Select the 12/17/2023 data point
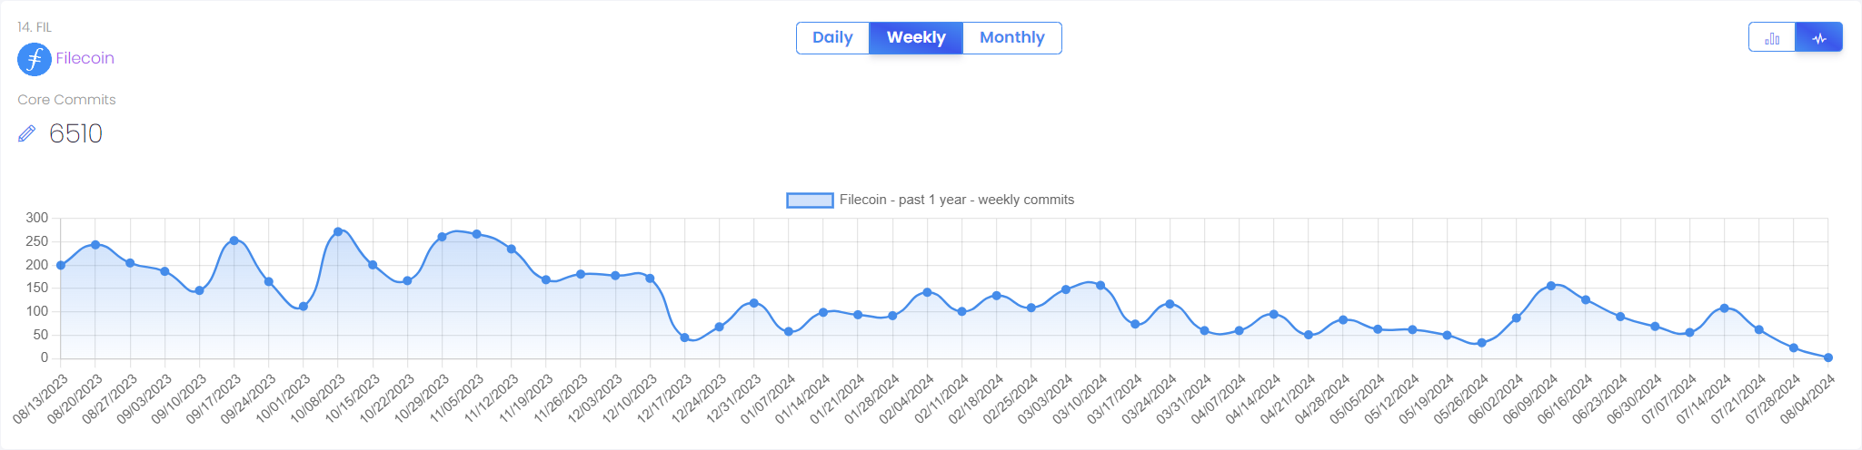1862x450 pixels. coord(684,337)
